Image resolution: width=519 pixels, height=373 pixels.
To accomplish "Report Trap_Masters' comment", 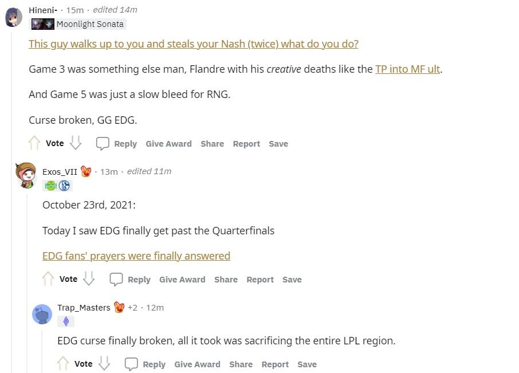I will point(275,364).
